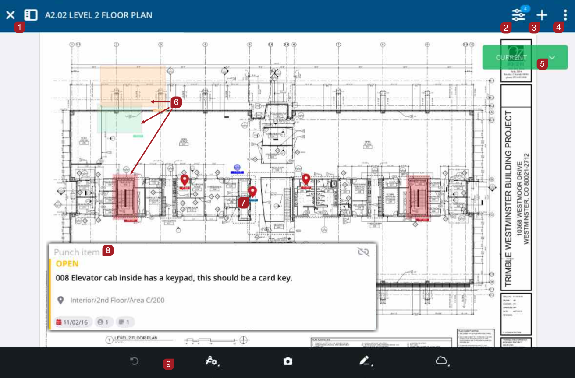This screenshot has height=378, width=575.
Task: Toggle the sheet side panel icon
Action: pos(31,15)
